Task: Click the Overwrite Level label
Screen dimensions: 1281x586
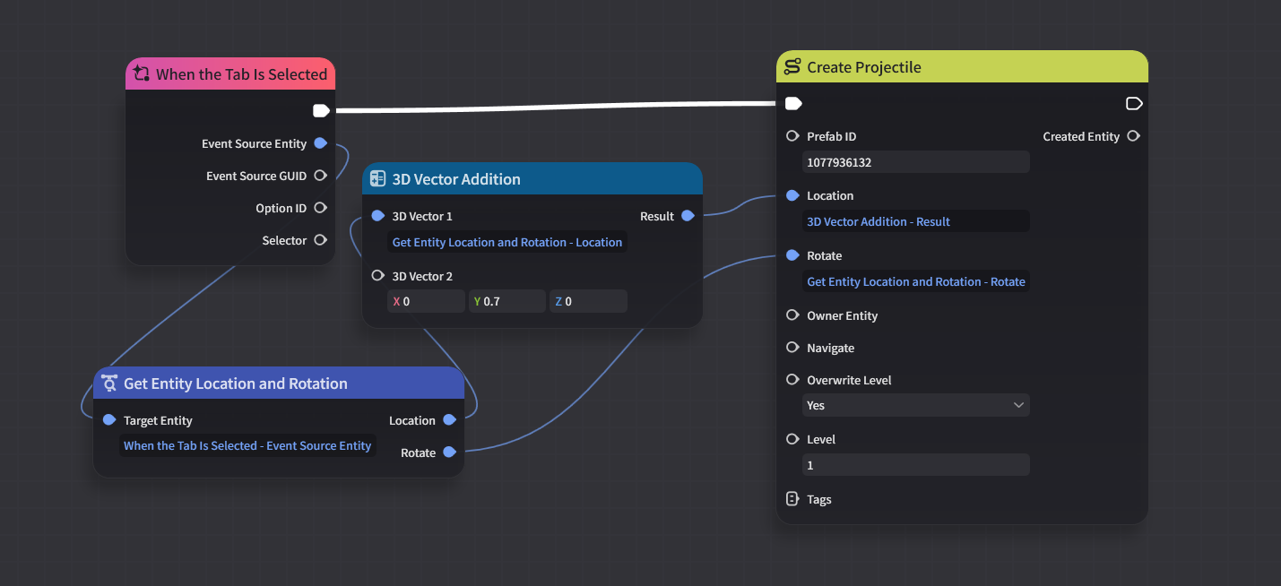Action: point(850,380)
